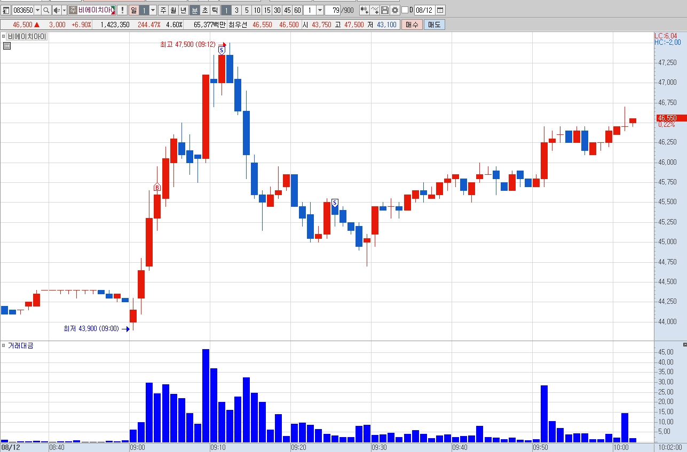Click the 비에이치아이 chart title label
The height and width of the screenshot is (452, 687).
[27, 37]
